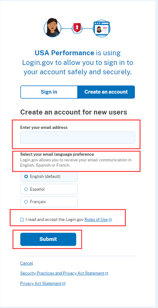Click external link icon after Security Practices link
158x308 pixels.
[106, 274]
